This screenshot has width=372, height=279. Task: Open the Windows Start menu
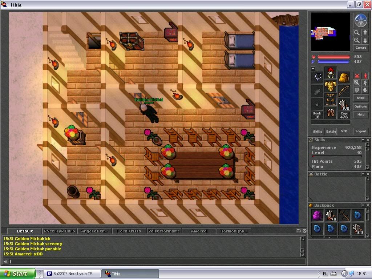tap(18, 274)
